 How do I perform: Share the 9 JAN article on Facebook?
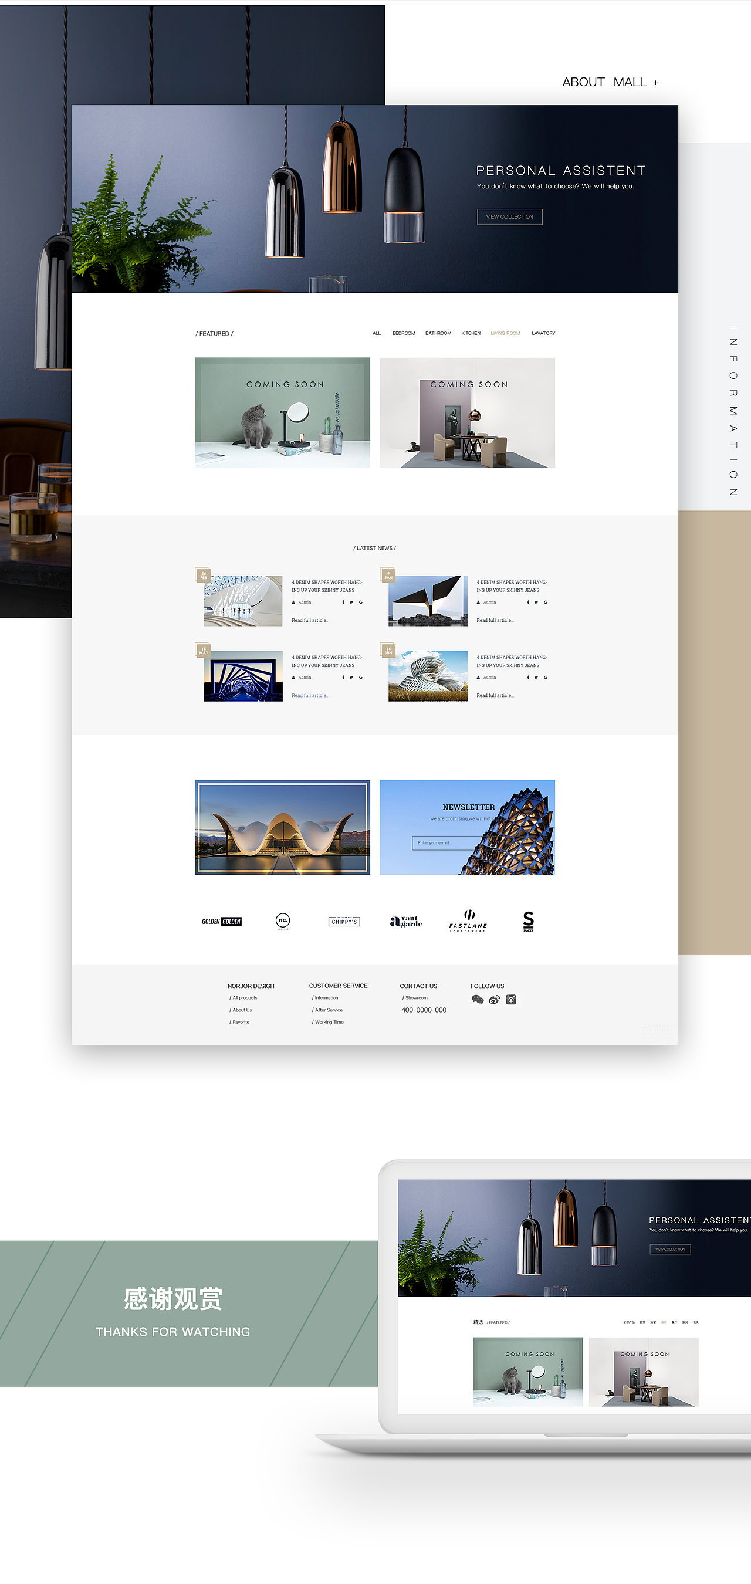pos(527,602)
